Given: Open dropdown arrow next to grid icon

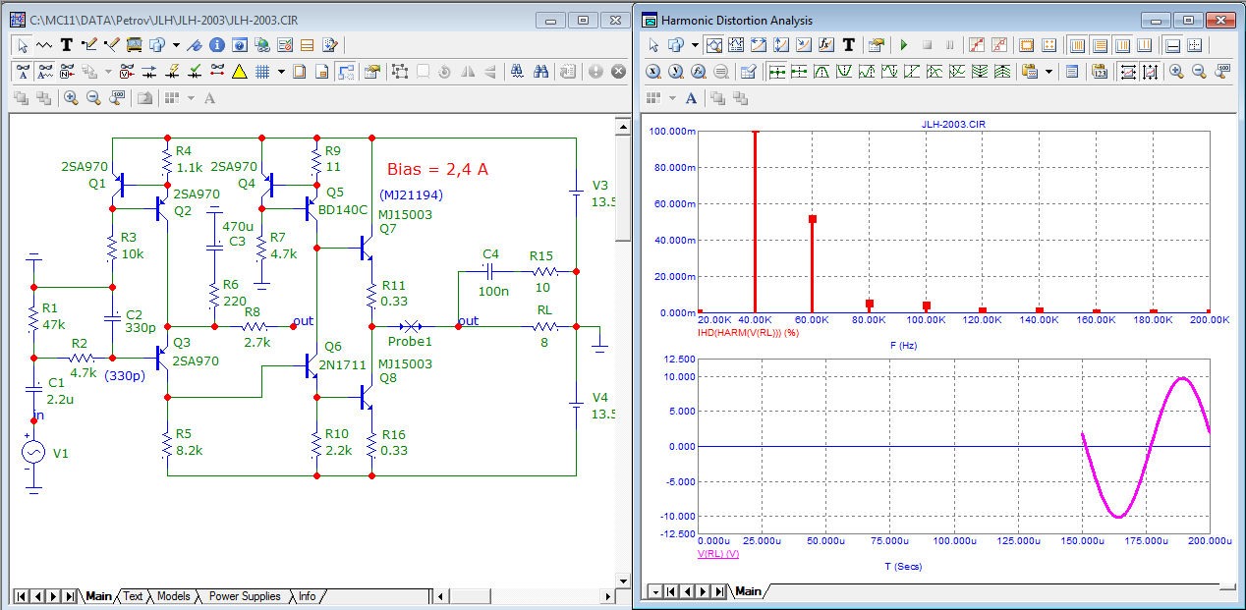Looking at the screenshot, I should coord(281,71).
